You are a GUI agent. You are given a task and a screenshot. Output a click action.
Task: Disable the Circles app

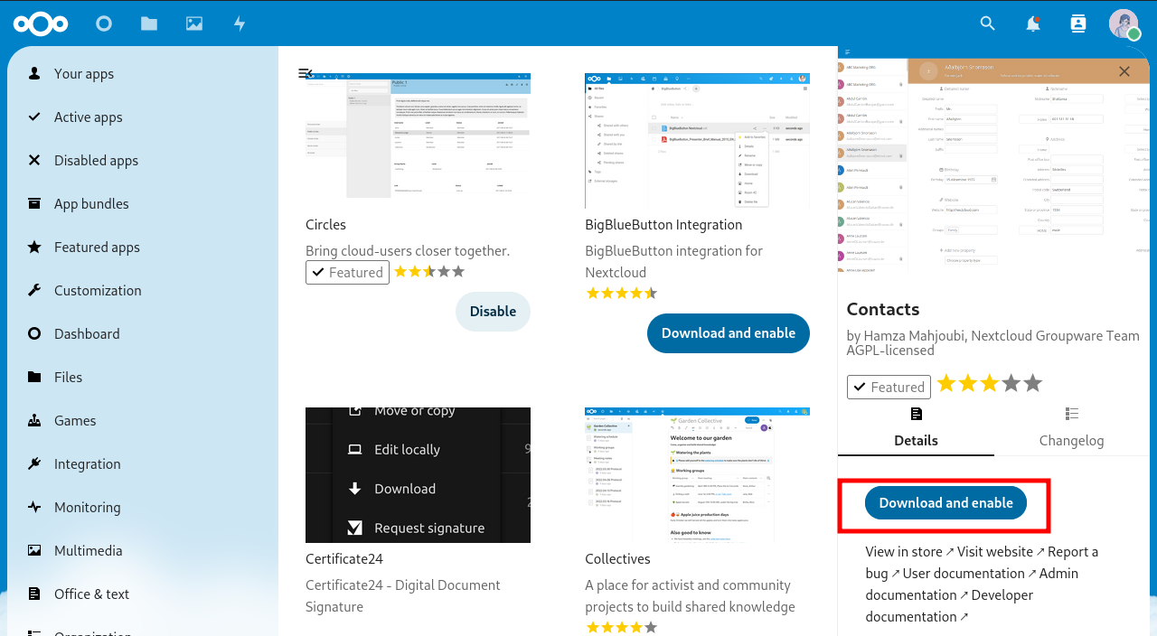tap(493, 312)
